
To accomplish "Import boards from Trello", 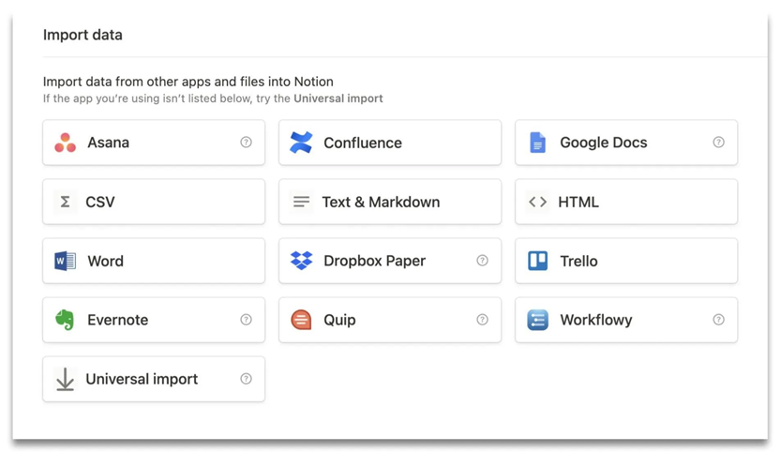I will point(626,261).
